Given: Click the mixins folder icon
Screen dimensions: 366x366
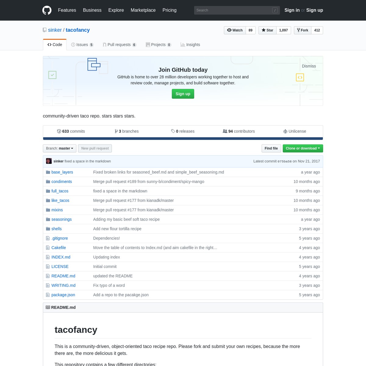Looking at the screenshot, I should (48, 210).
